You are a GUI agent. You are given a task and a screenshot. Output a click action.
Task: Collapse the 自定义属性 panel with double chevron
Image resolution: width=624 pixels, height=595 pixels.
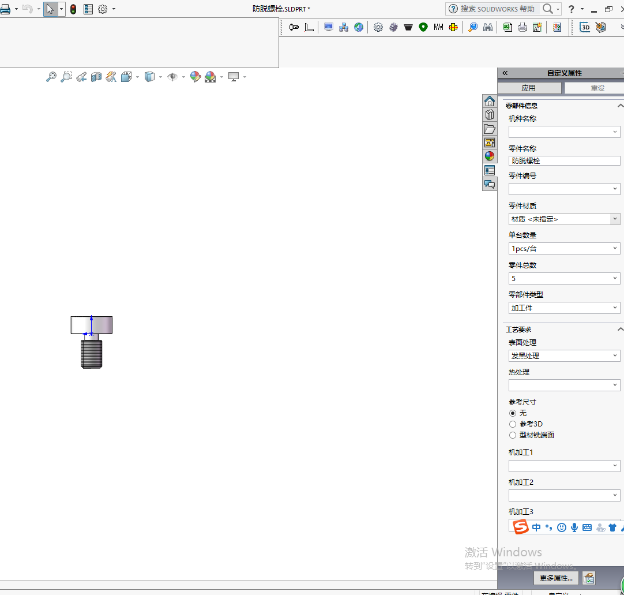[505, 73]
